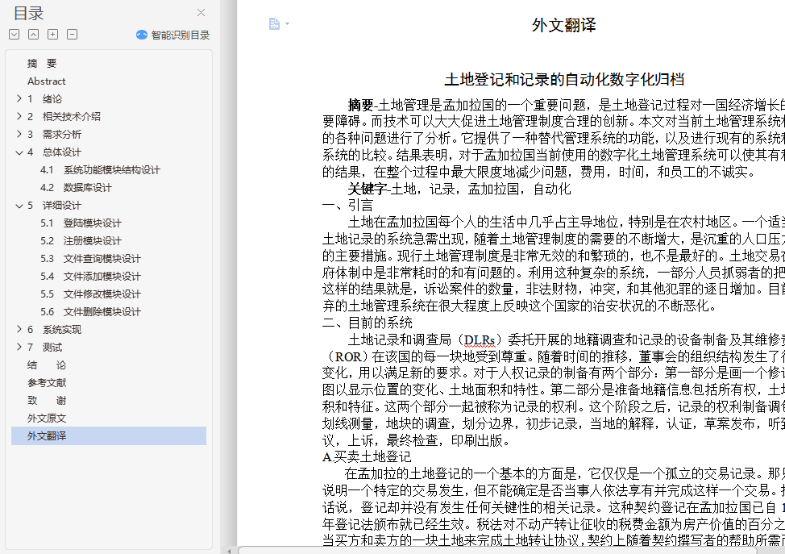
Task: Select highlighted 外文翻译 outline entry
Action: pos(109,435)
